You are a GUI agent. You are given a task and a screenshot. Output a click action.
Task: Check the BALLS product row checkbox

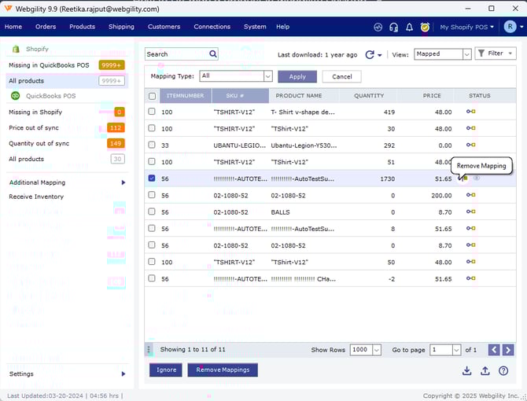pyautogui.click(x=153, y=212)
